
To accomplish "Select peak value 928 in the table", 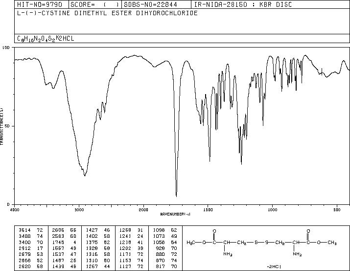I will point(160,248).
